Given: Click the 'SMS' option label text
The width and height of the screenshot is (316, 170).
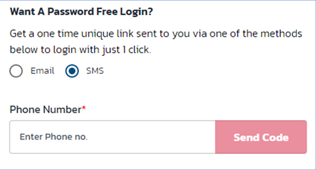Looking at the screenshot, I should coord(95,71).
